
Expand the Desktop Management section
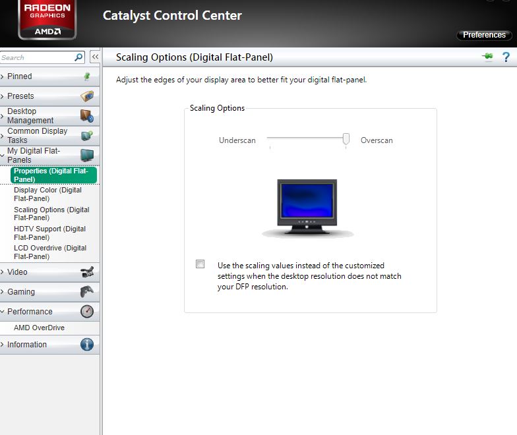click(x=3, y=116)
